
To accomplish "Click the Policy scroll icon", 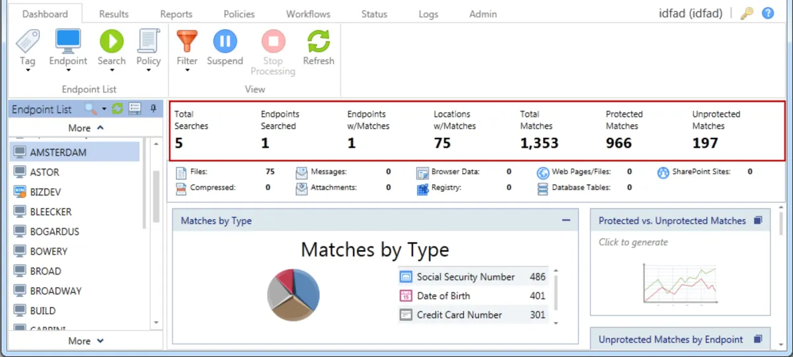I will (x=149, y=41).
